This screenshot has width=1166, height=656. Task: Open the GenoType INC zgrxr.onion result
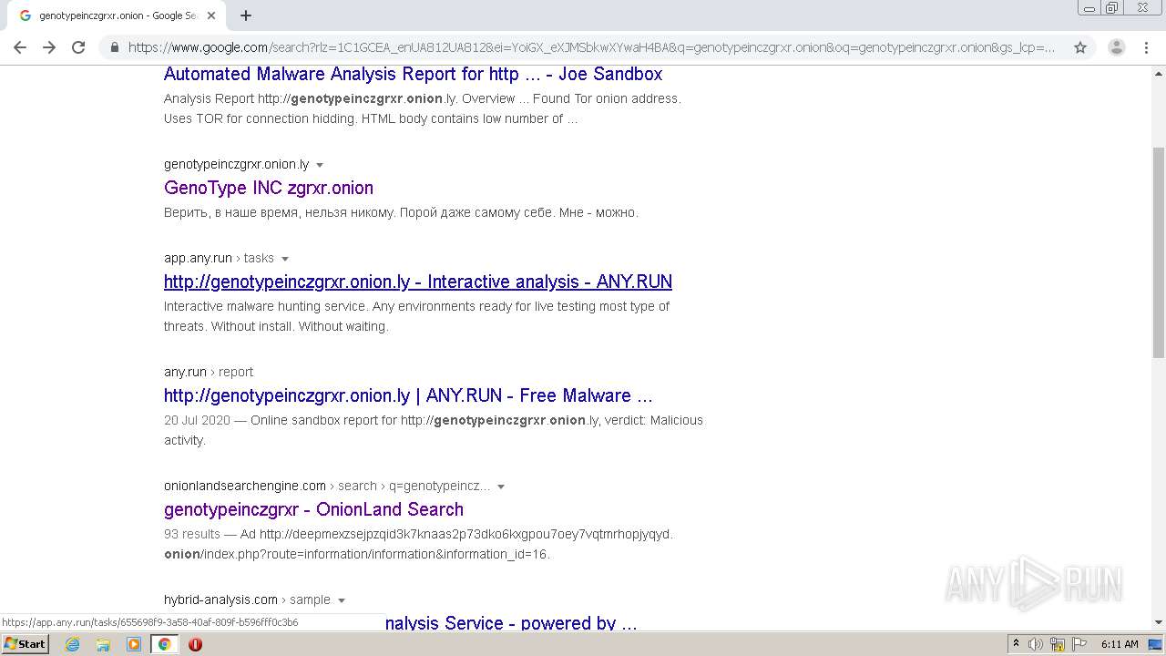coord(269,188)
